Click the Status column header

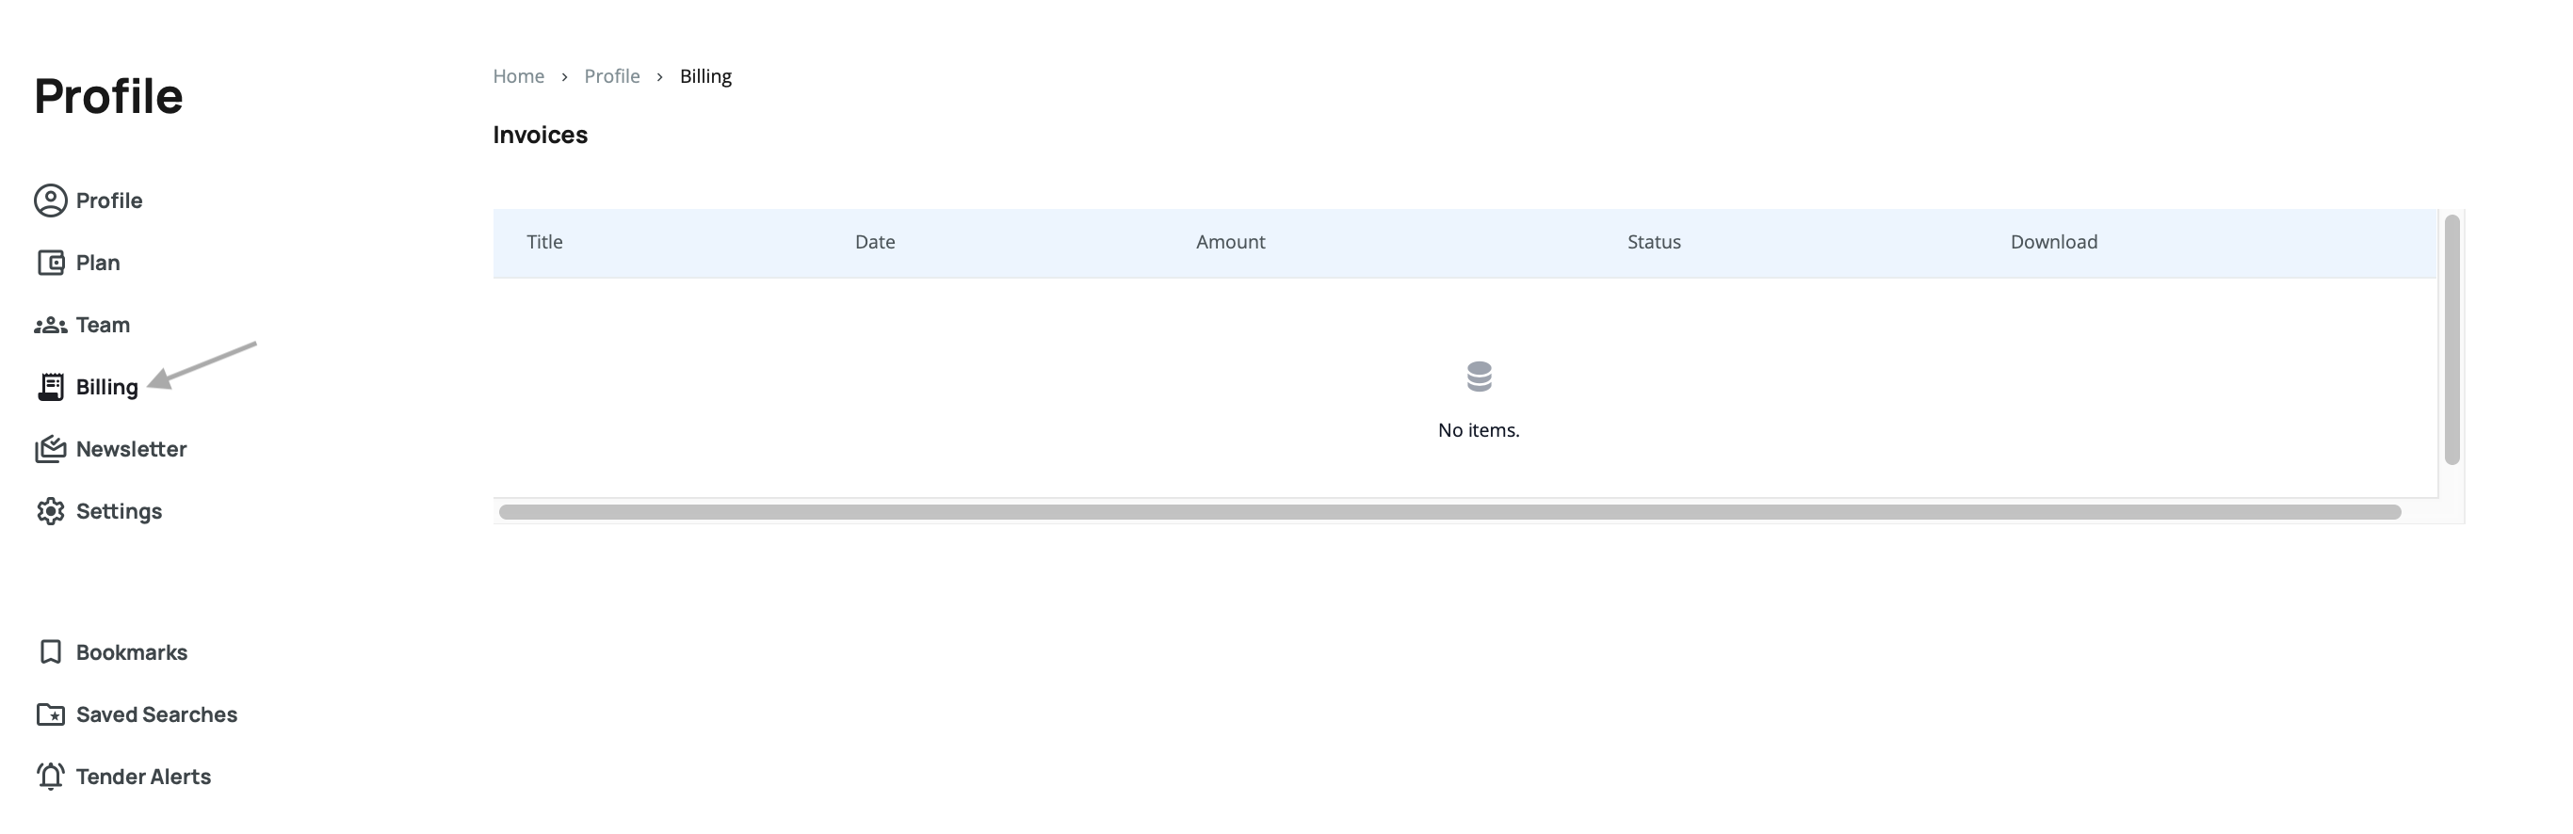(1653, 242)
